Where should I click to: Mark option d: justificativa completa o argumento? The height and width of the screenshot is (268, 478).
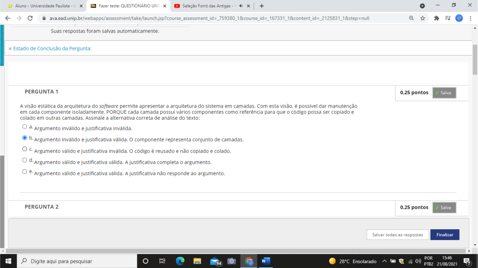coord(24,160)
